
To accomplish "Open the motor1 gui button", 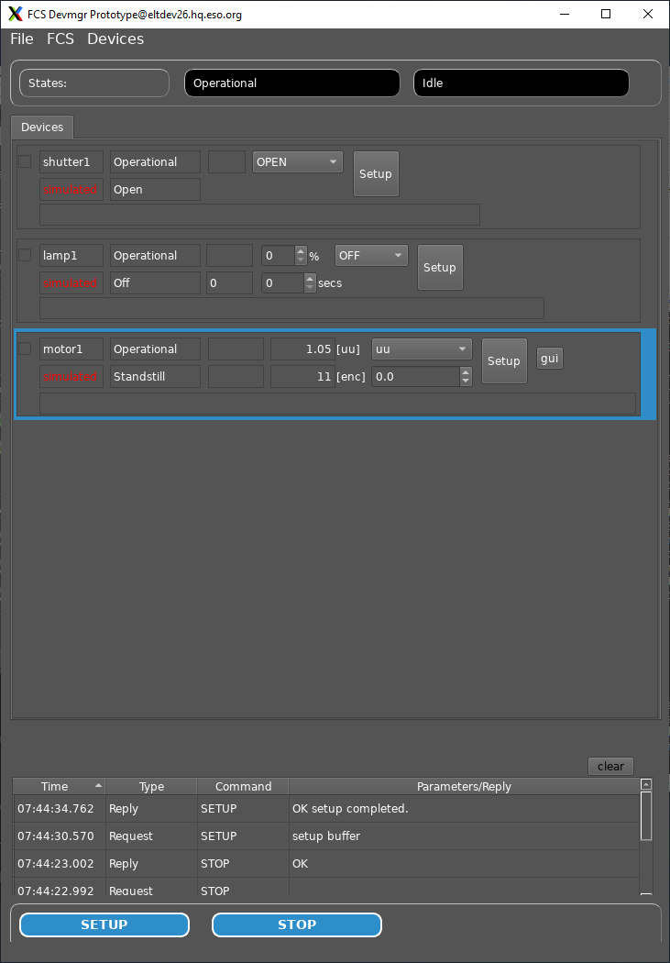I will point(549,359).
